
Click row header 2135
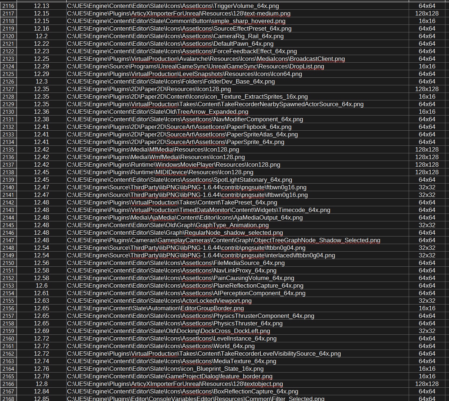pyautogui.click(x=8, y=149)
